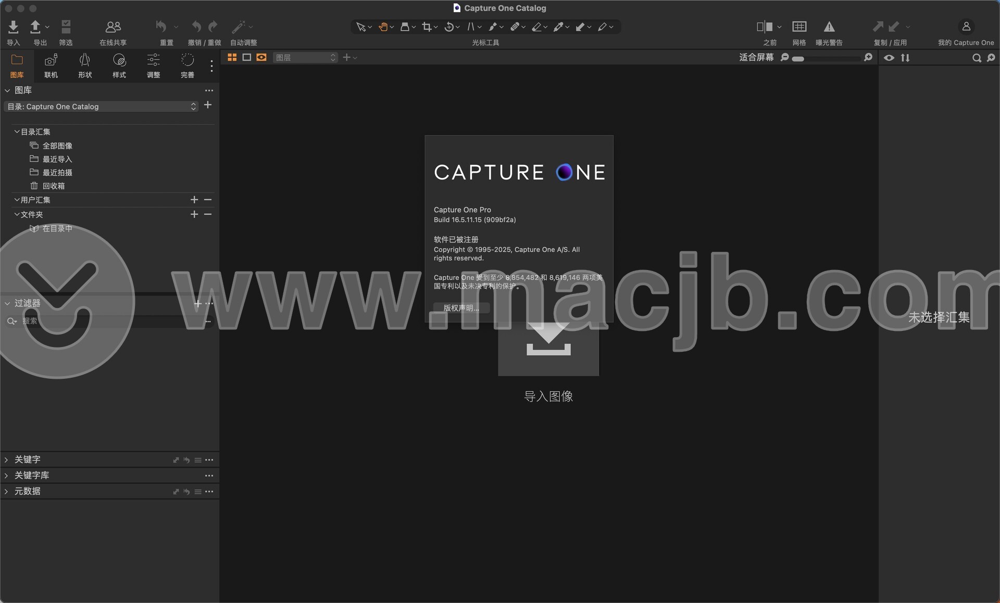Select the Loupe cursor tool
Screen dimensions: 1000x603
[405, 27]
